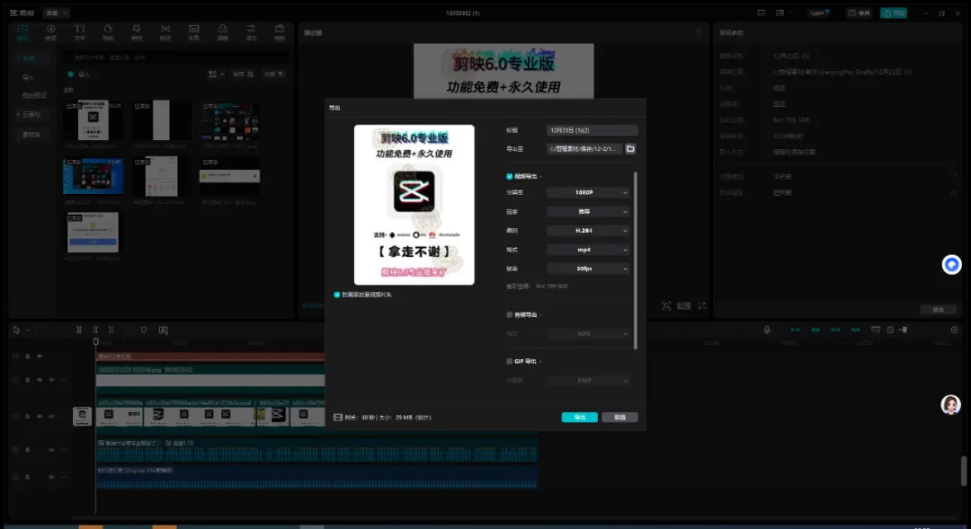Click the delete-left trim tool in timeline toolbar
971x529 pixels.
coord(95,330)
